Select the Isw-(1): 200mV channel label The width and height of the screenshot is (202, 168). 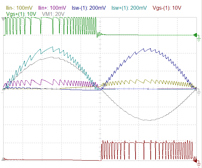pyautogui.click(x=89, y=8)
